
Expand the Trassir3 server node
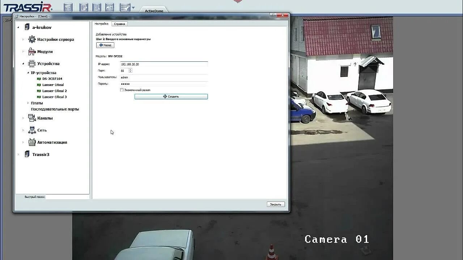(18, 154)
